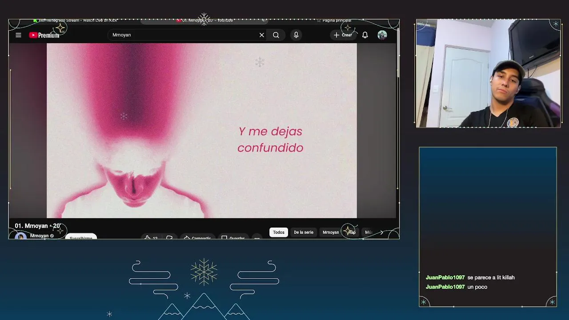This screenshot has height=320, width=569.
Task: Run search with magnifying glass button
Action: point(276,35)
